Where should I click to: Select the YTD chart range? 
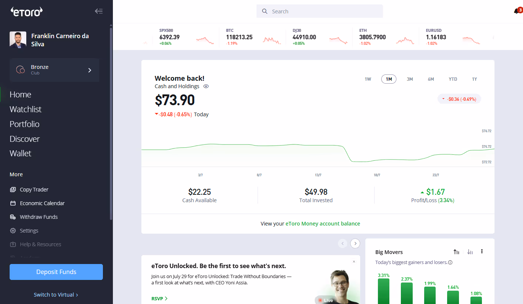pyautogui.click(x=453, y=79)
